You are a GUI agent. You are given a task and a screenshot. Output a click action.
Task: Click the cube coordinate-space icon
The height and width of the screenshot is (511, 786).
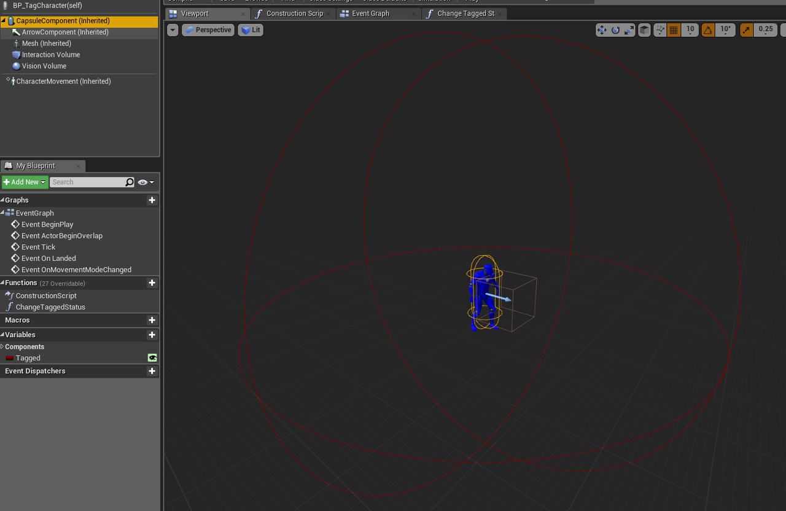tap(644, 29)
